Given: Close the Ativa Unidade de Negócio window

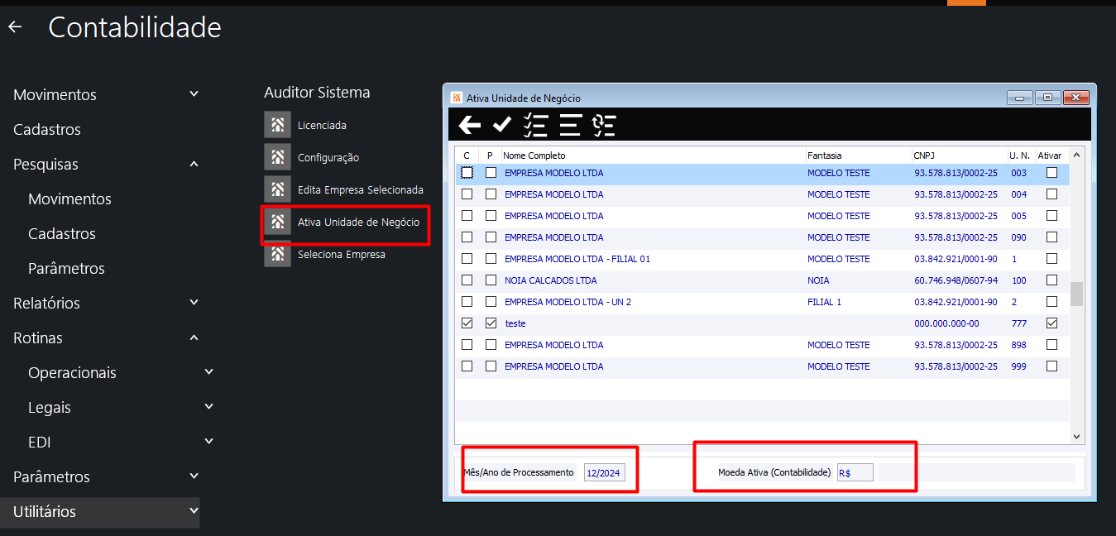Looking at the screenshot, I should pyautogui.click(x=1075, y=98).
